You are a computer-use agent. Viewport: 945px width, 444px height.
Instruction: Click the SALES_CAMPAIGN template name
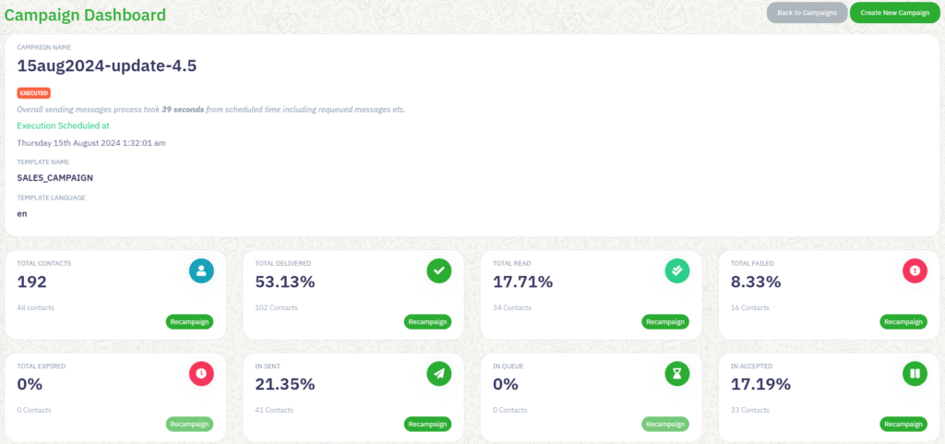click(54, 177)
